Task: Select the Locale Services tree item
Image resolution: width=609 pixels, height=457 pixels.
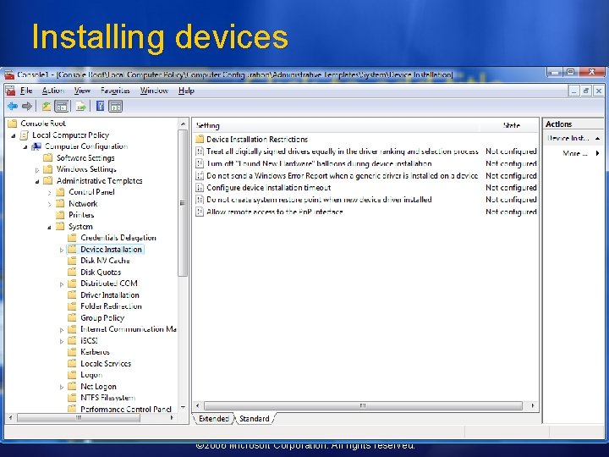Action: tap(106, 364)
